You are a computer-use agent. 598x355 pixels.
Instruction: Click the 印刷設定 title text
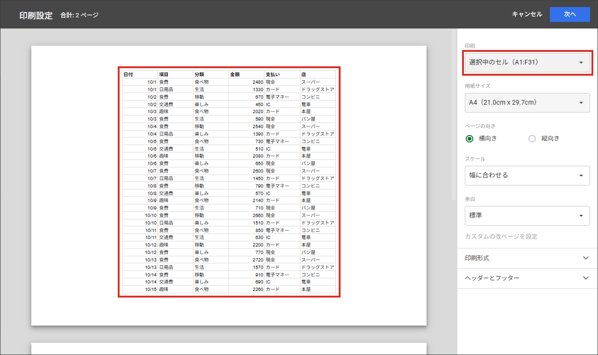(x=36, y=15)
